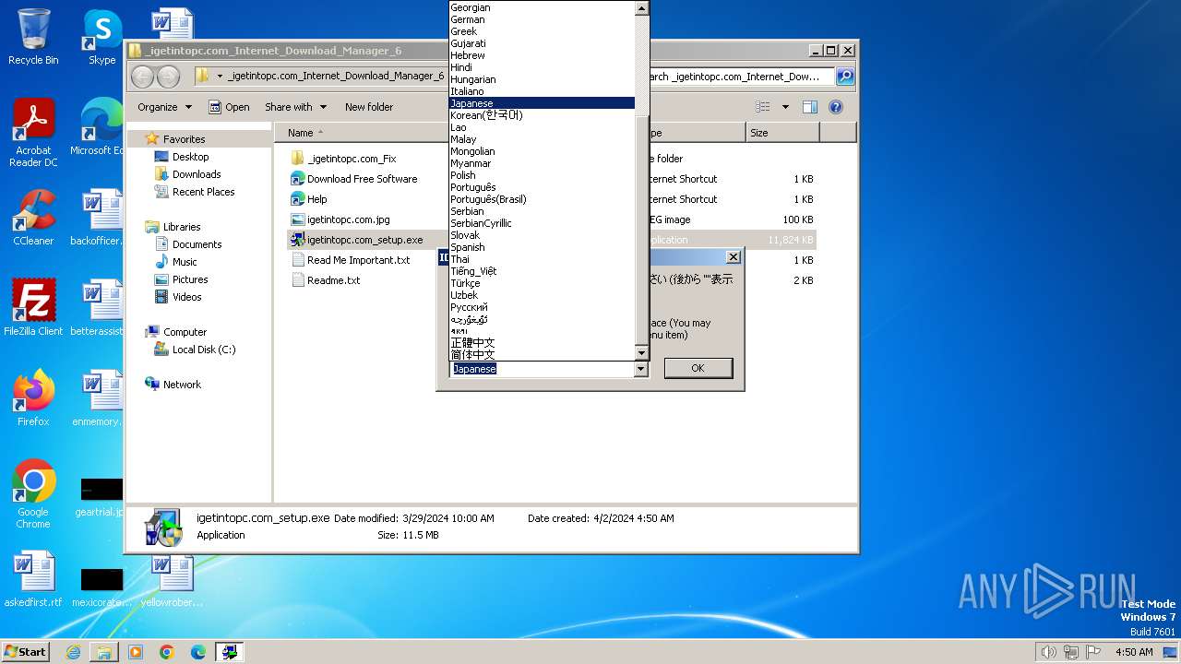Launch FileZilla Client desktop icon

click(33, 307)
